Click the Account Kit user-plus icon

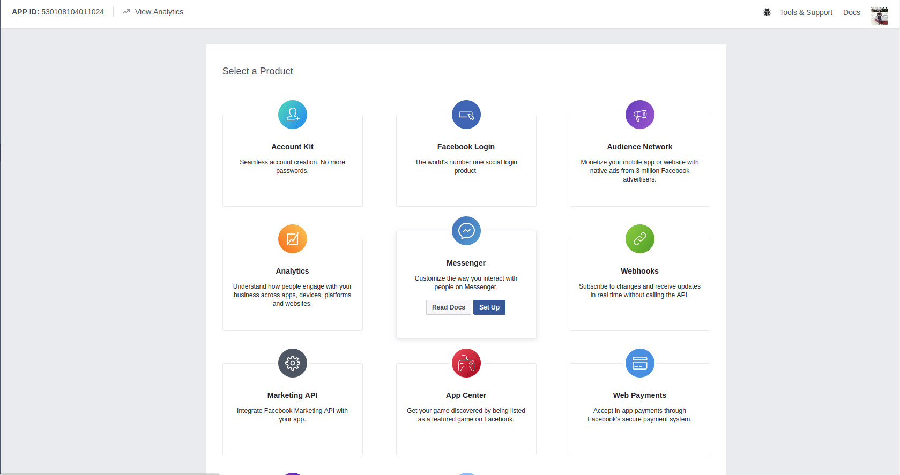click(293, 115)
